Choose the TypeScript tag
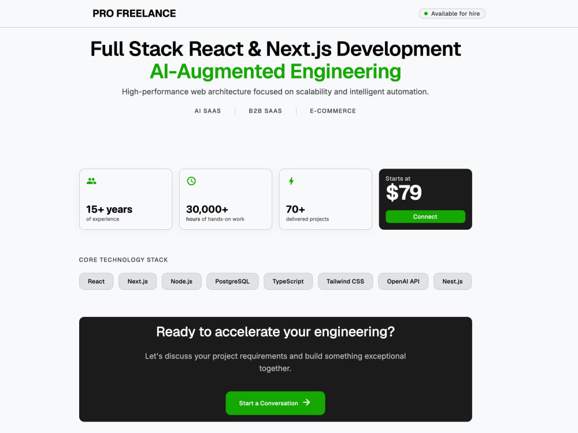 (288, 281)
